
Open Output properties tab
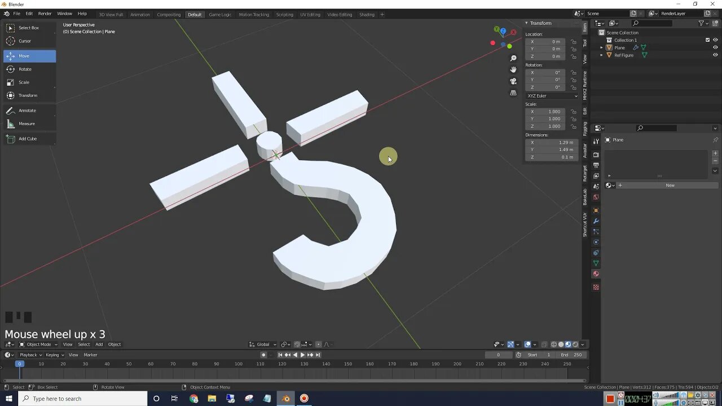point(596,165)
